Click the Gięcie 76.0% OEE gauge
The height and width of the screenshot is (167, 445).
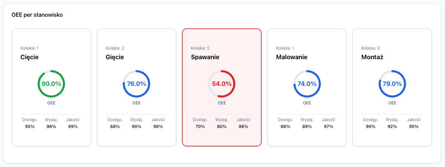click(136, 84)
